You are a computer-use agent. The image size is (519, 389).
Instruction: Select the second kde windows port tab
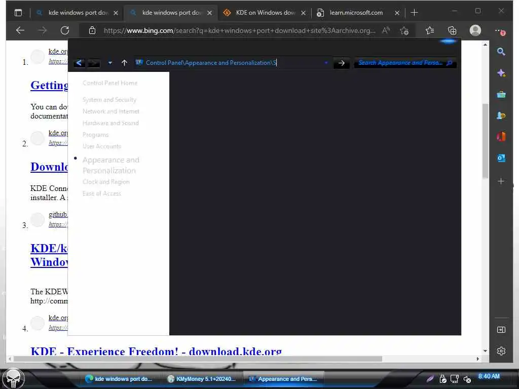click(171, 13)
